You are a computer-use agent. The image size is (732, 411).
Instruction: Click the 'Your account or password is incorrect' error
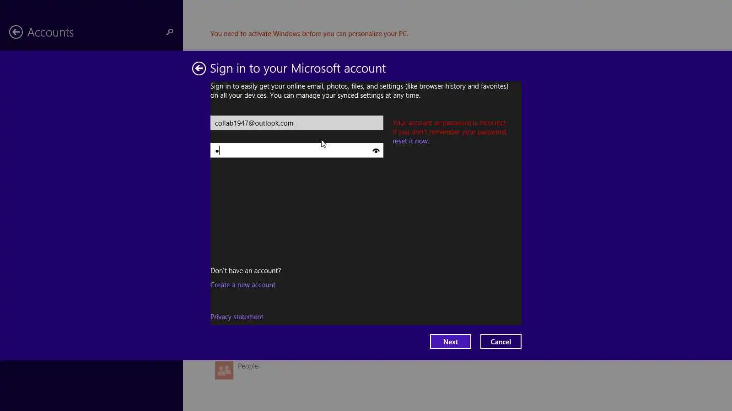coord(450,123)
